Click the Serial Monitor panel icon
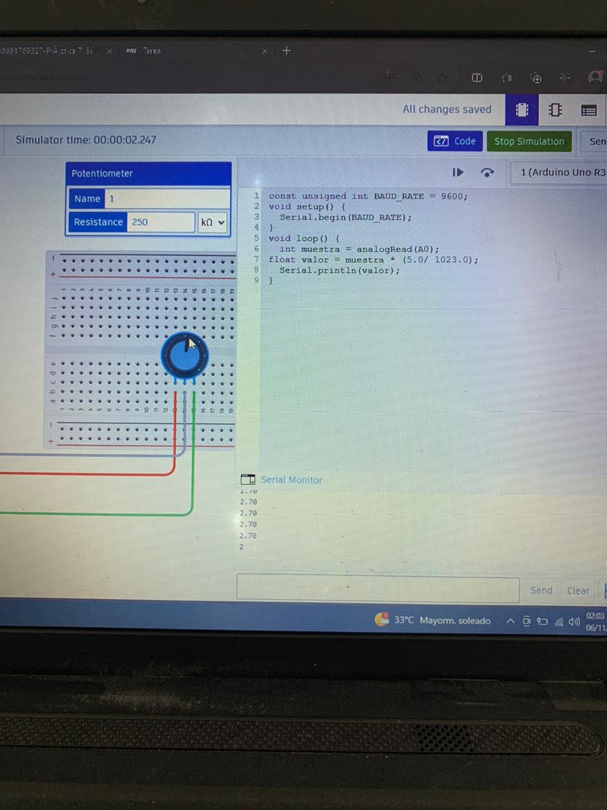This screenshot has height=810, width=607. 248,480
